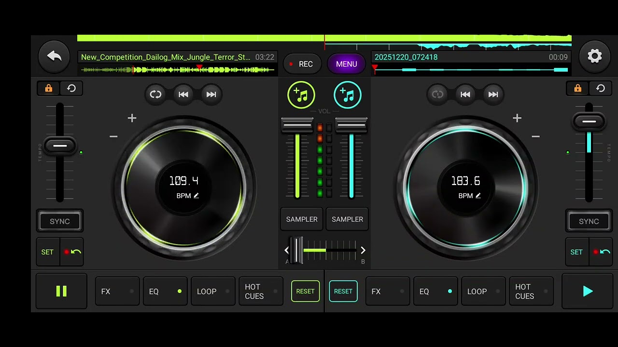Click New_Competition_Dailog_Mix track title

click(x=166, y=57)
